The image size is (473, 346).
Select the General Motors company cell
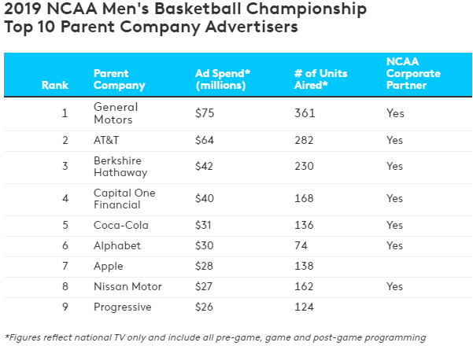tap(116, 113)
